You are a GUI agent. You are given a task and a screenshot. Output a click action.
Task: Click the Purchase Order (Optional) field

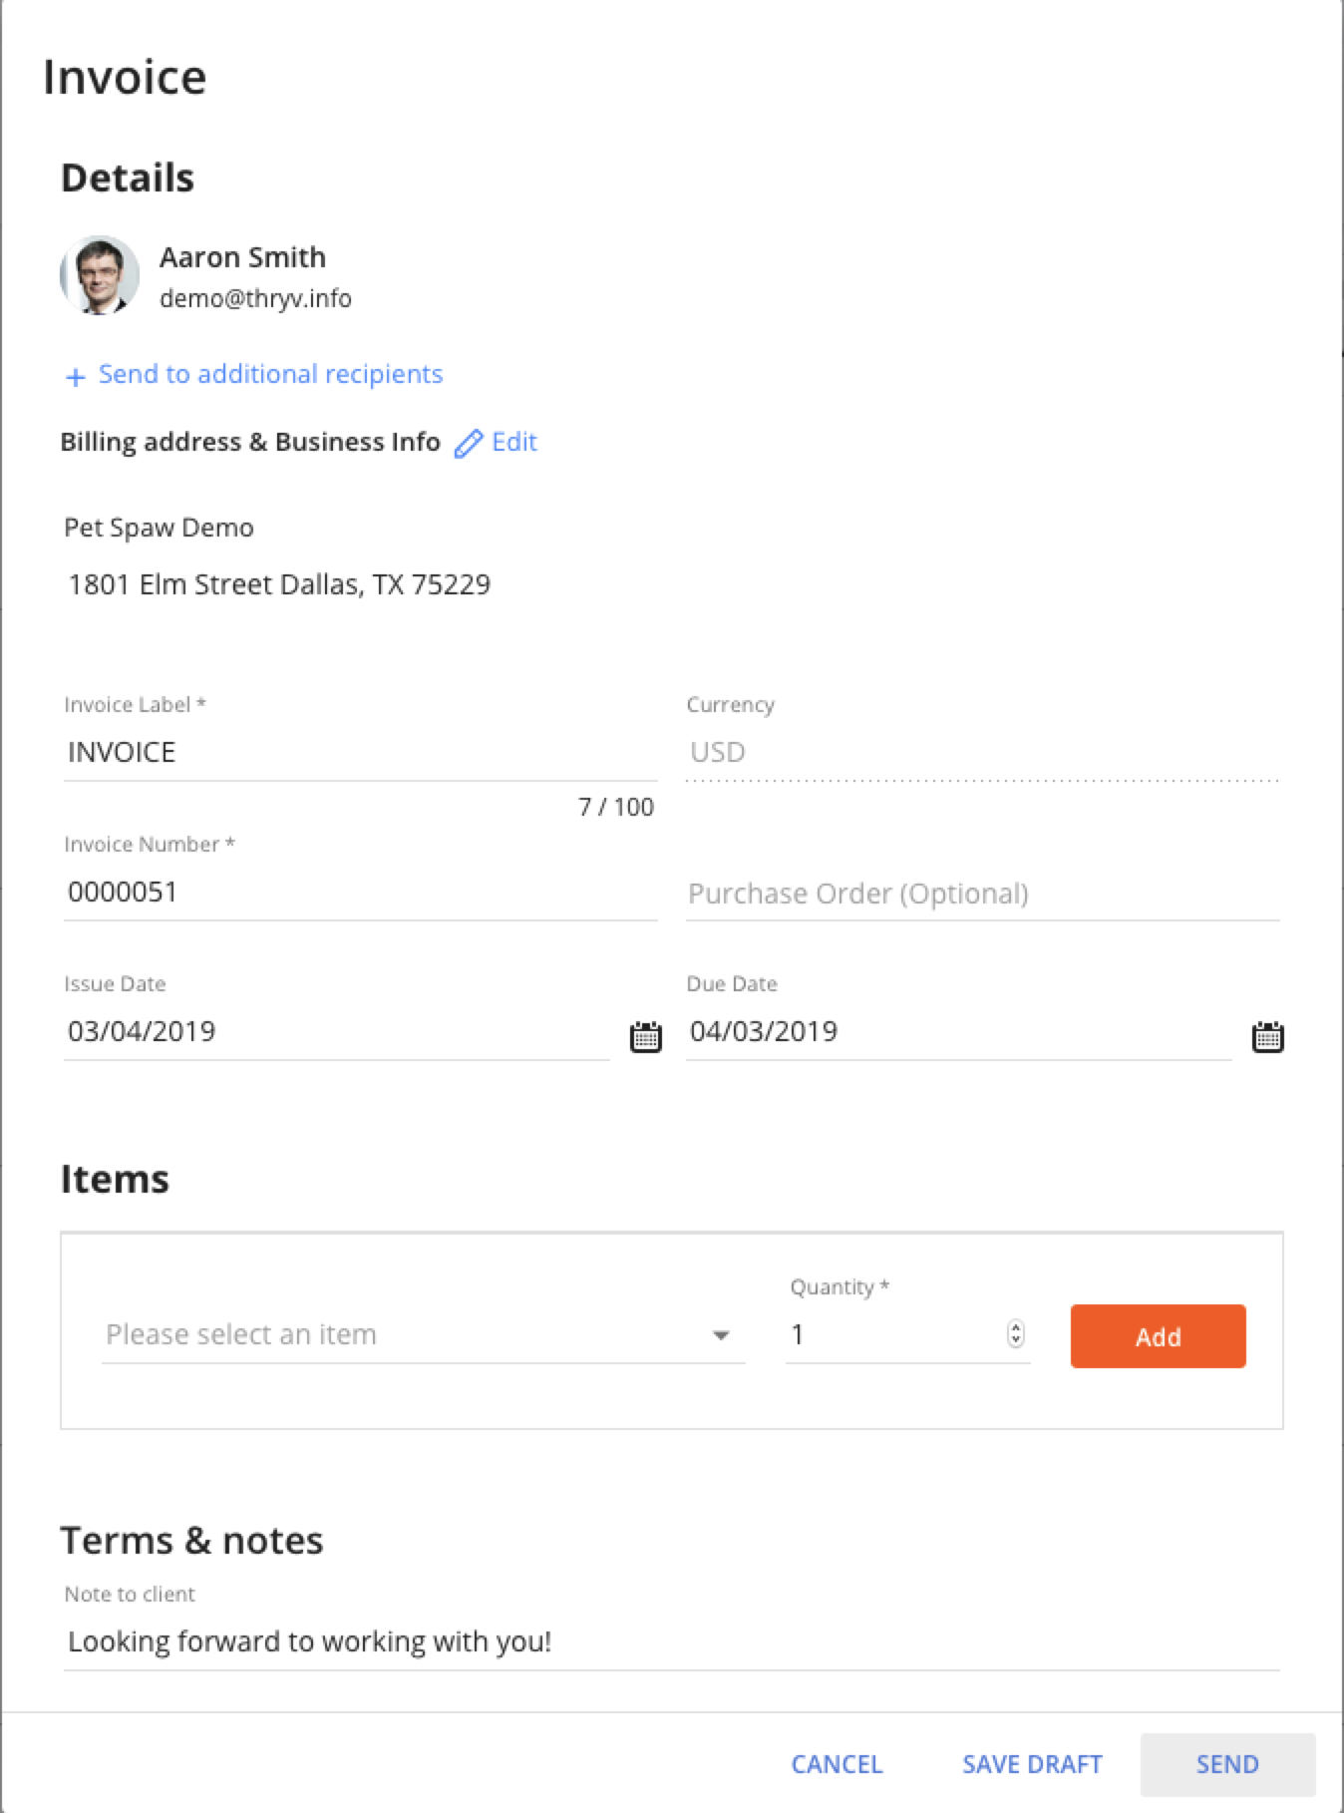pyautogui.click(x=983, y=894)
